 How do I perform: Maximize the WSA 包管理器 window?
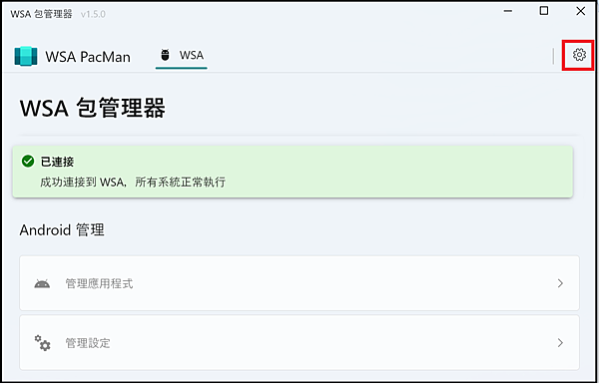click(544, 11)
